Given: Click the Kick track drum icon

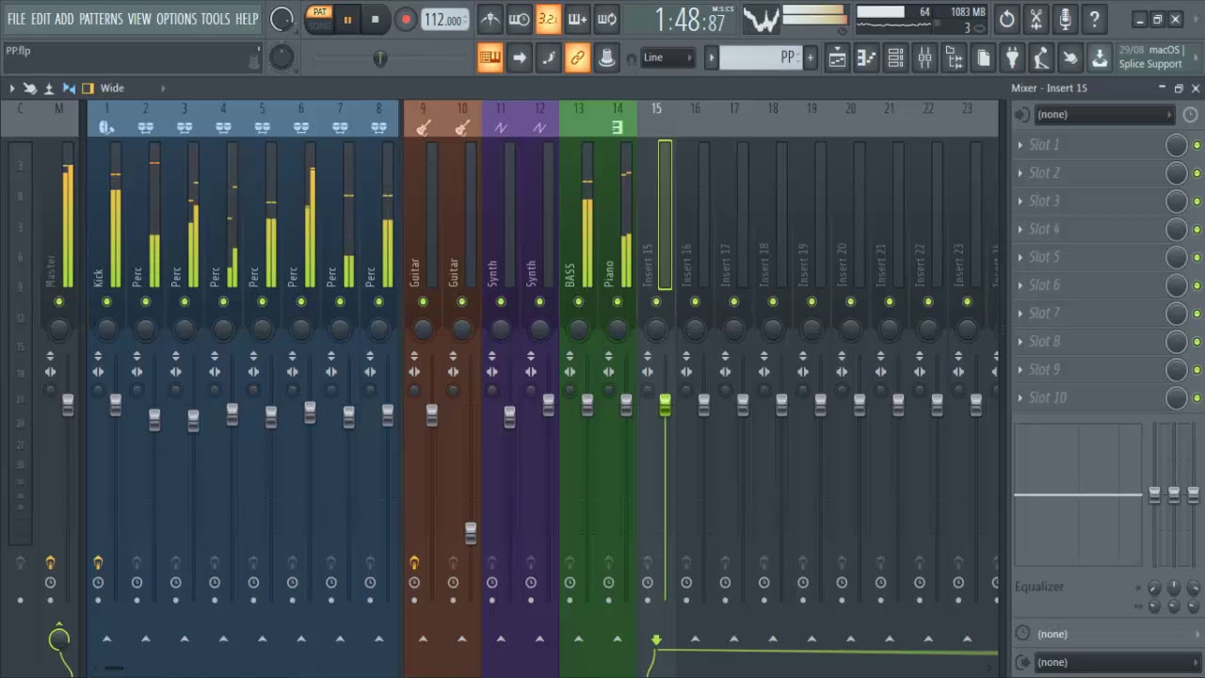Looking at the screenshot, I should 106,127.
